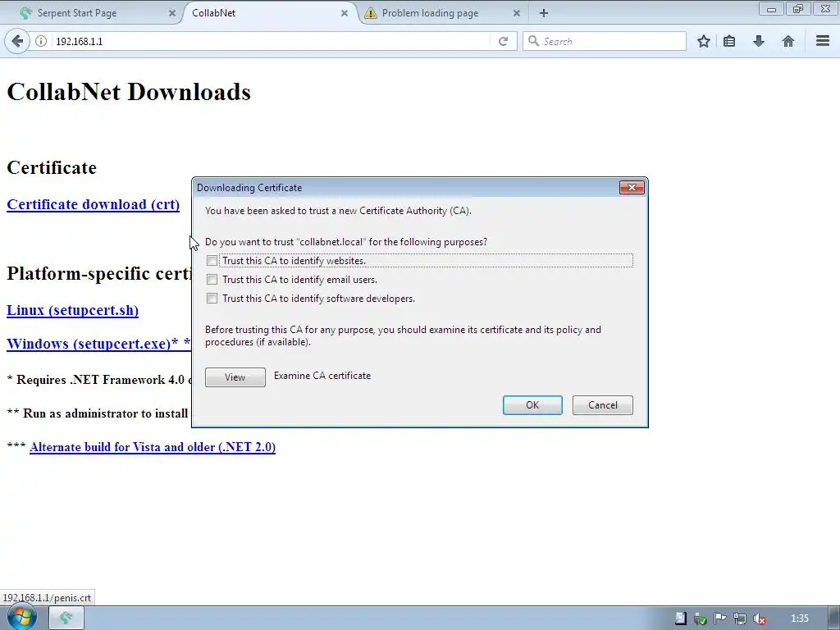This screenshot has width=840, height=630.
Task: Click View to examine CA certificate
Action: point(235,377)
